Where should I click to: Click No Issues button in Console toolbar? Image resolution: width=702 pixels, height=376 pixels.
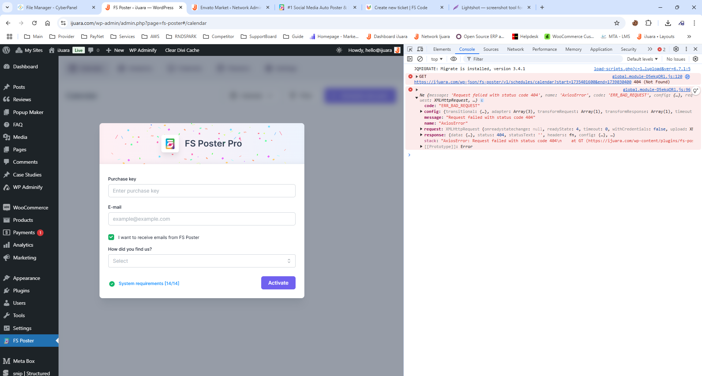(x=676, y=59)
